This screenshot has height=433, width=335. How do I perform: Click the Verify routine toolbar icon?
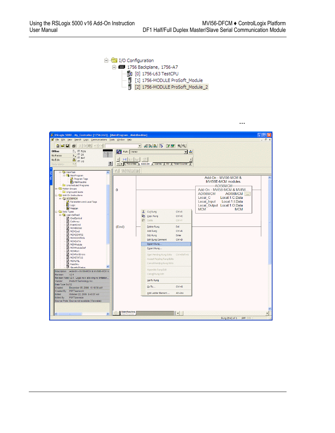click(x=168, y=146)
